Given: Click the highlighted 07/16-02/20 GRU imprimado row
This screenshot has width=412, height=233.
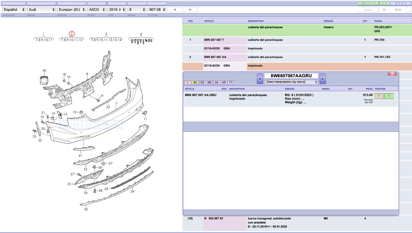Looking at the screenshot, I should tap(297, 66).
